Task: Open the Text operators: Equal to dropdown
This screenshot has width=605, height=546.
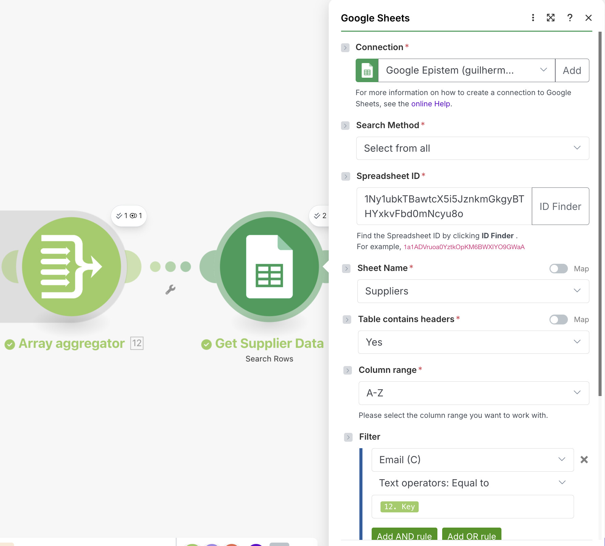Action: pyautogui.click(x=472, y=483)
